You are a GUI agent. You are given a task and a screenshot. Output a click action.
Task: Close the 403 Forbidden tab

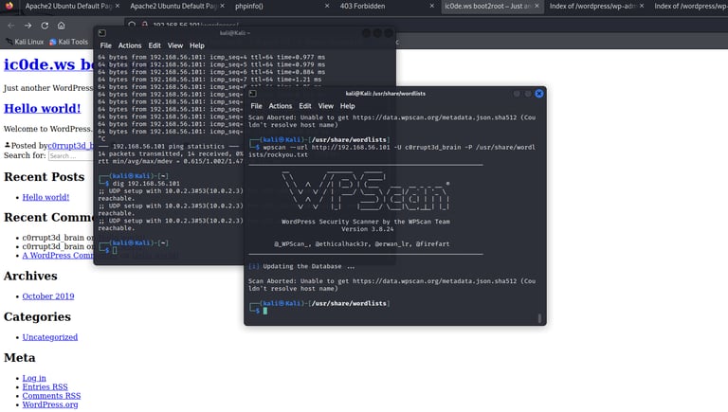click(432, 6)
